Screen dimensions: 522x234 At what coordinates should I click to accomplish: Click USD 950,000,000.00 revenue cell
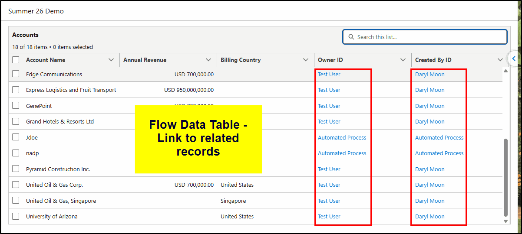pos(189,90)
